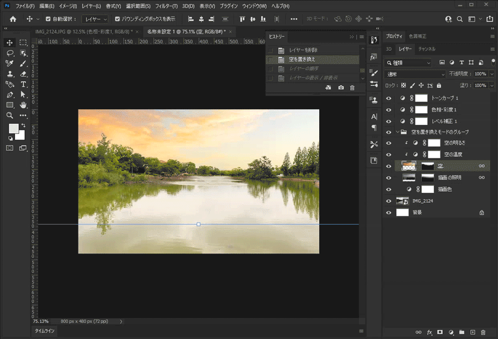Screen dimensions: 498x339
Task: Open the 塗り fill dropdown arrow
Action: [492, 85]
